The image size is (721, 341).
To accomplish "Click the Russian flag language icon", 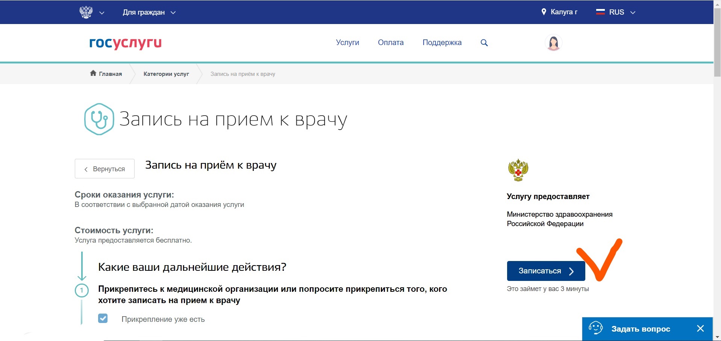I will point(600,12).
